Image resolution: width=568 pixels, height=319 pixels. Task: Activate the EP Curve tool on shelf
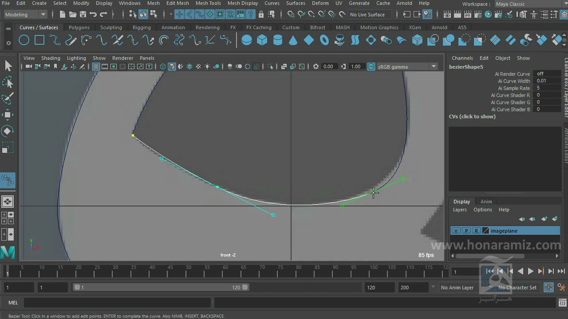coord(55,41)
